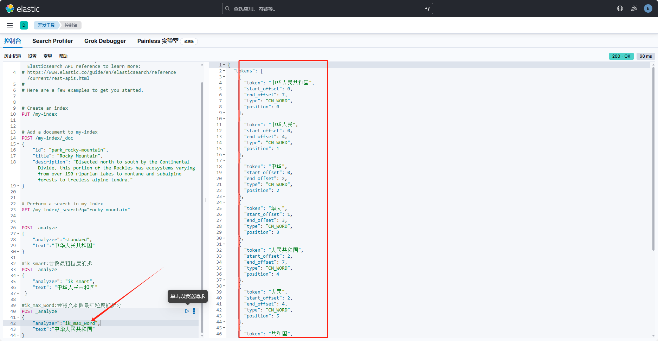
Task: Open 变量 variables
Action: (48, 56)
